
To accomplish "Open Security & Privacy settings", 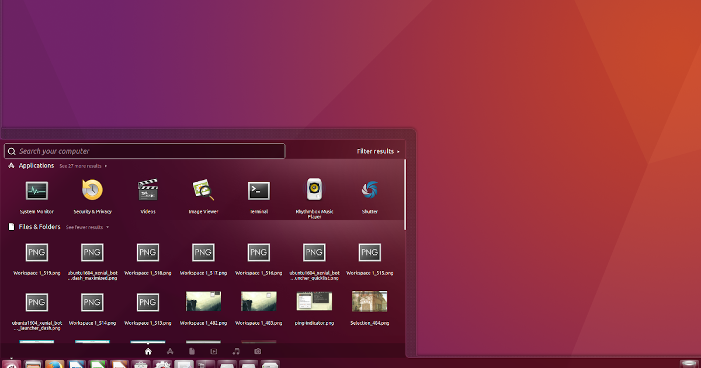I will pos(92,190).
